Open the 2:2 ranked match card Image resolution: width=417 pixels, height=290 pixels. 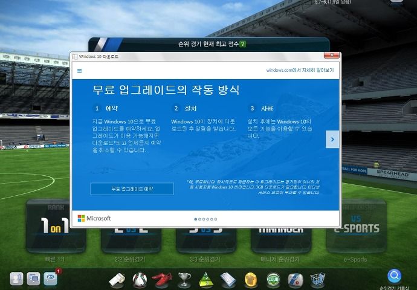pyautogui.click(x=131, y=239)
